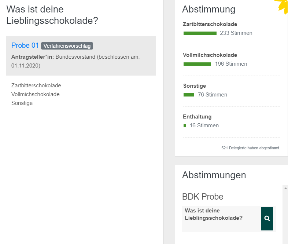Click Sonstige option in motion text
The height and width of the screenshot is (244, 288).
(x=22, y=103)
